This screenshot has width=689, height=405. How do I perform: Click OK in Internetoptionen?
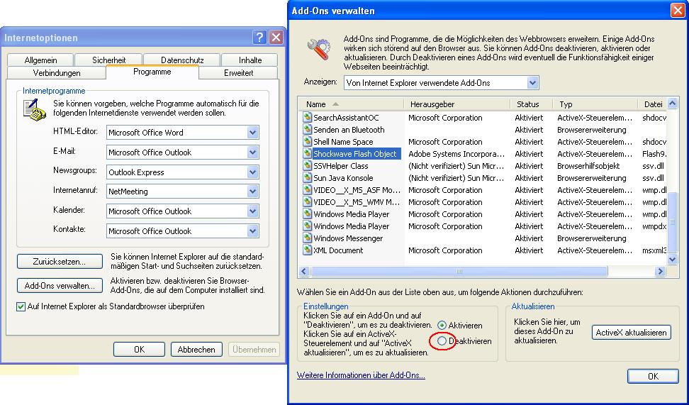(139, 350)
